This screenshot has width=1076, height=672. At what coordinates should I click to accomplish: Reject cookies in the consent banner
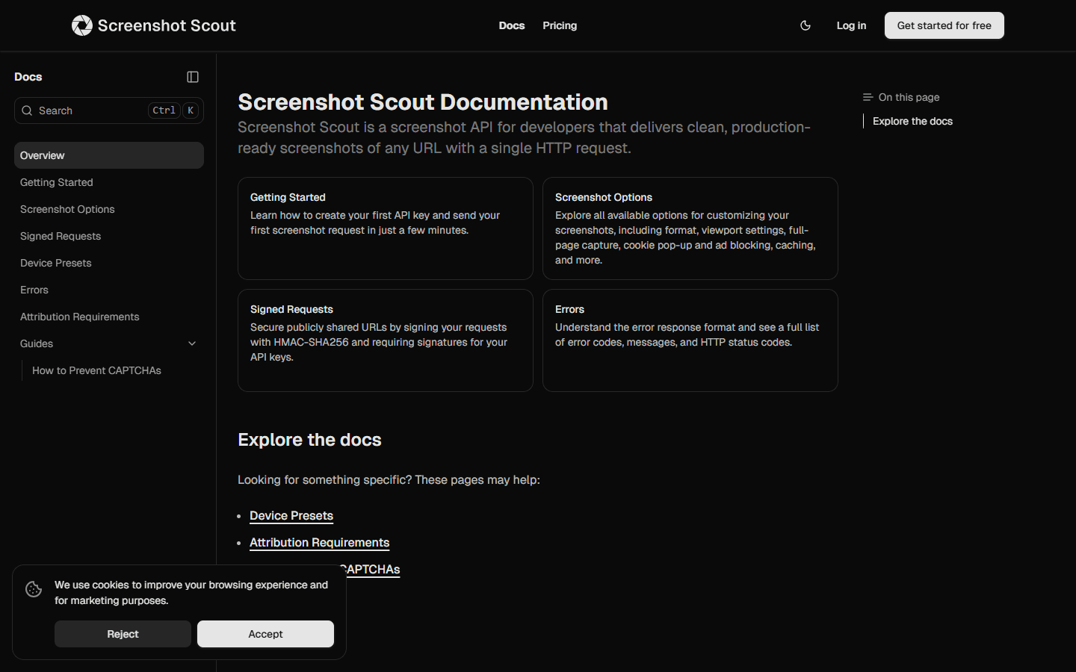point(123,634)
